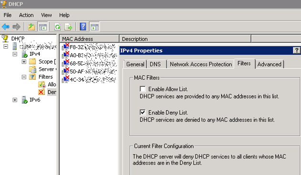This screenshot has height=175, width=301.
Task: Click the IPv6 server icon in tree
Action: 24,100
